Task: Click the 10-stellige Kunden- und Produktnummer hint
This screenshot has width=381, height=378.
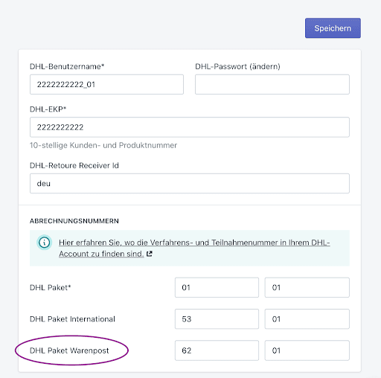Action: [103, 145]
